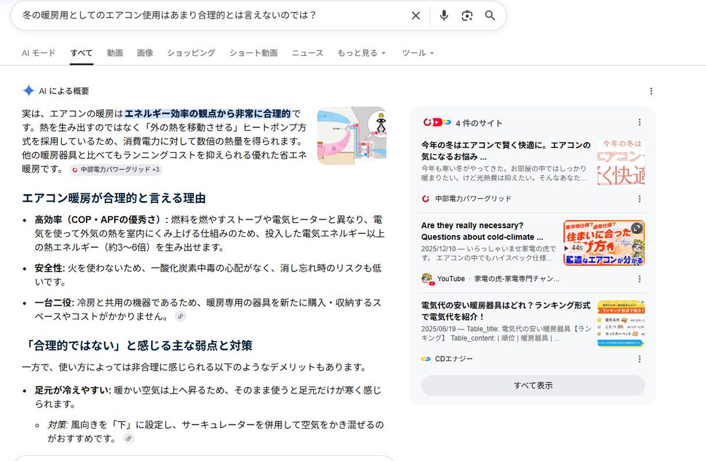Viewport: 706px width, 461px height.
Task: Click the AI による概要 label
Action: tap(64, 91)
